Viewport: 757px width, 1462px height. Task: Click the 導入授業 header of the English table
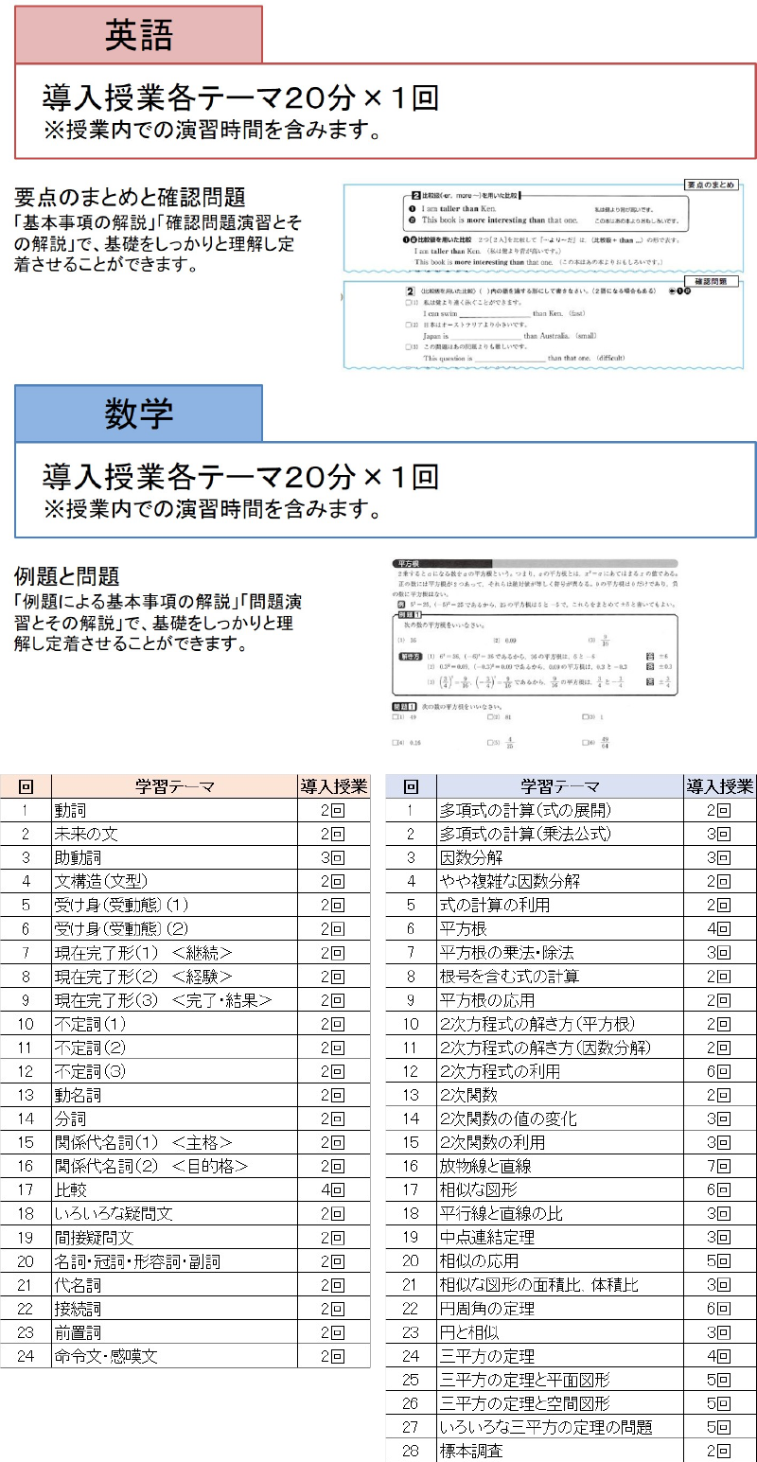click(x=333, y=786)
